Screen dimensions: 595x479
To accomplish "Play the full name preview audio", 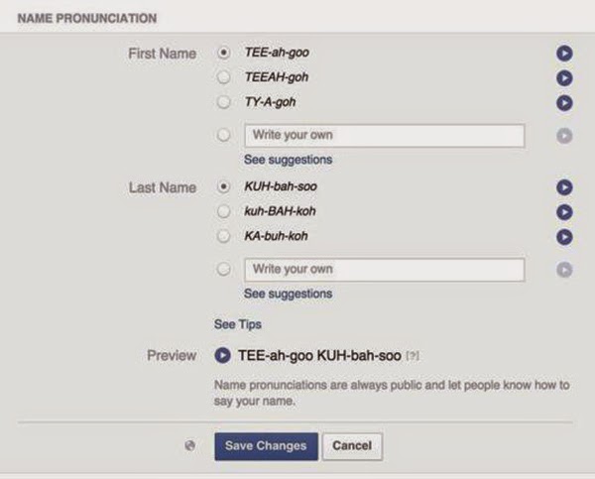I will [222, 356].
